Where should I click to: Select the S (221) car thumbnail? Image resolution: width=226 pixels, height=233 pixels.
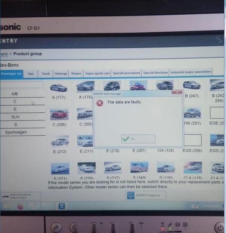coord(60,169)
